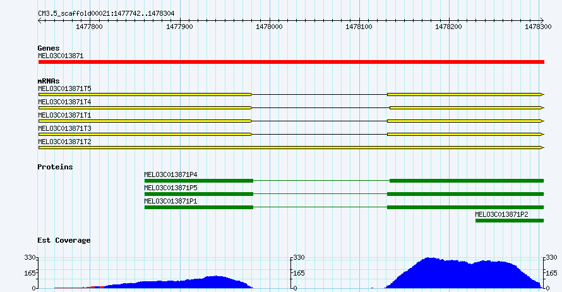Click the red MELO3C013871 gene bar
The image size is (562, 292).
tap(291, 62)
